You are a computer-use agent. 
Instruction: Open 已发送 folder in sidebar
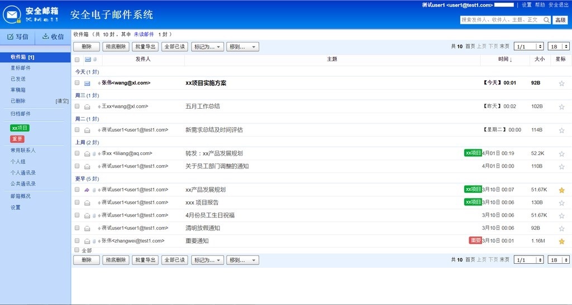click(18, 79)
